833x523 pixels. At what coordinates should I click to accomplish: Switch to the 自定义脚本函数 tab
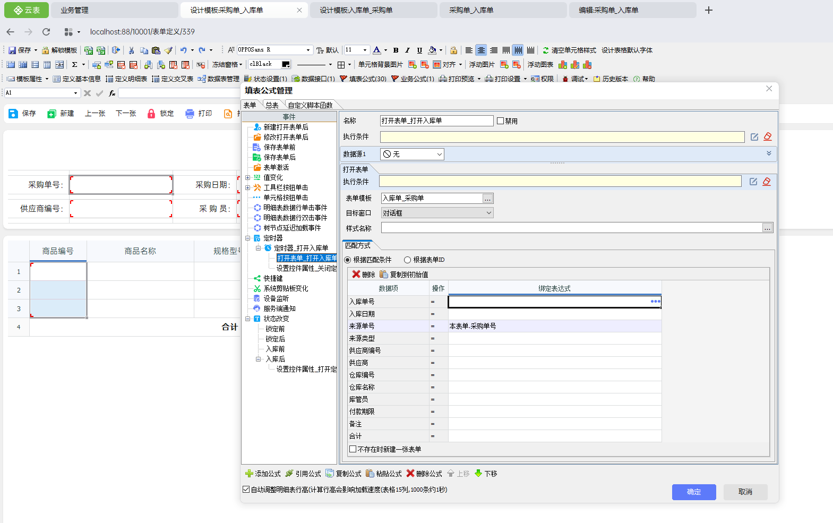(310, 105)
